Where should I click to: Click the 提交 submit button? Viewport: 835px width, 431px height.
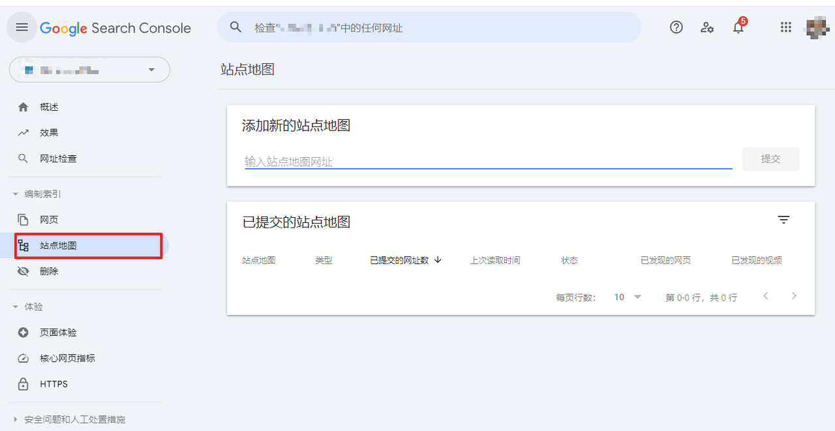770,159
